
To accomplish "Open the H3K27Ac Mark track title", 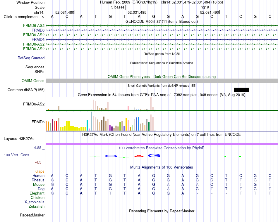I will (162, 135).
